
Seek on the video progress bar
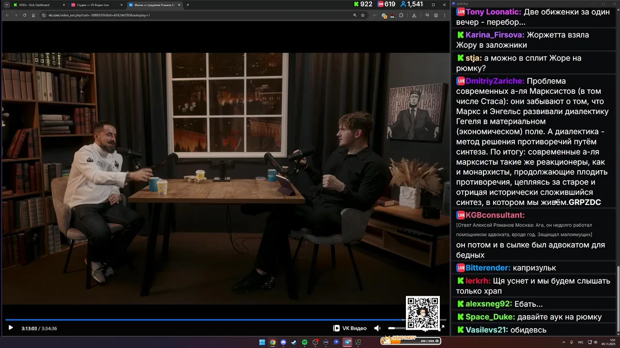[225, 319]
